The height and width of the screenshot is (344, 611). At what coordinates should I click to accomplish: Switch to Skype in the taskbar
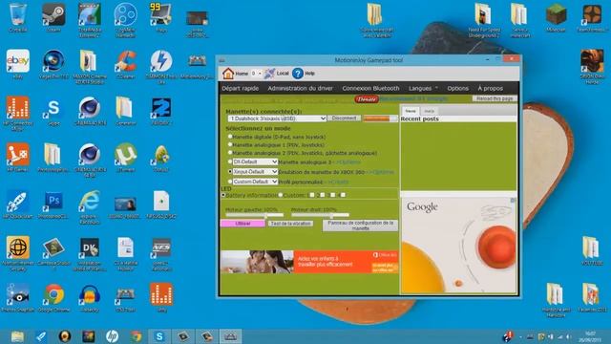coord(159,336)
